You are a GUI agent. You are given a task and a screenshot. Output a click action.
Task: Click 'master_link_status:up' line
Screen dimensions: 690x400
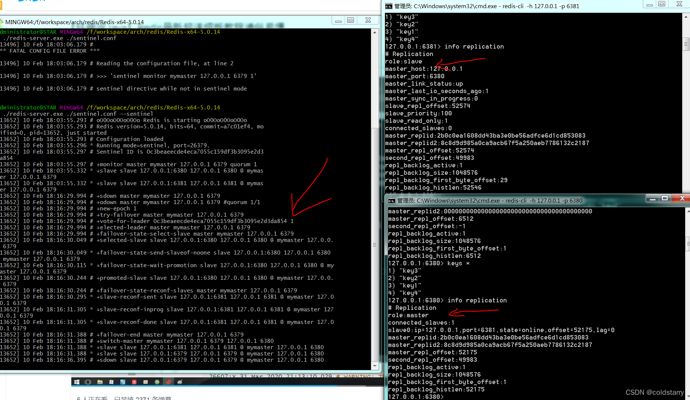(424, 84)
